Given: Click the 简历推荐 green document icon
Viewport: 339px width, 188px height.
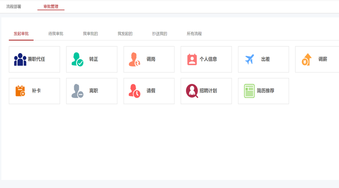Looking at the screenshot, I should pyautogui.click(x=249, y=91).
